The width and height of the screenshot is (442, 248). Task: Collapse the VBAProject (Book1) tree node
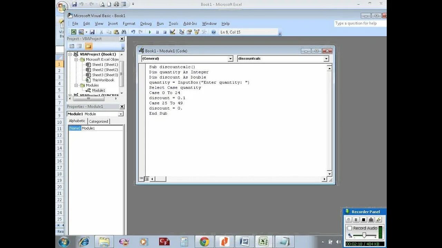(x=70, y=54)
